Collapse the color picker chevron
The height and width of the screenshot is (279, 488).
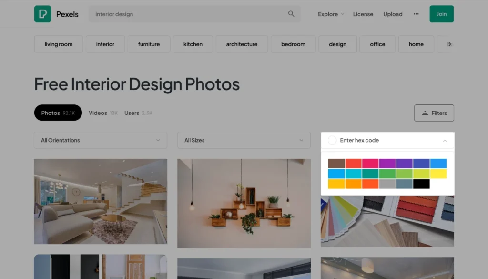click(445, 141)
